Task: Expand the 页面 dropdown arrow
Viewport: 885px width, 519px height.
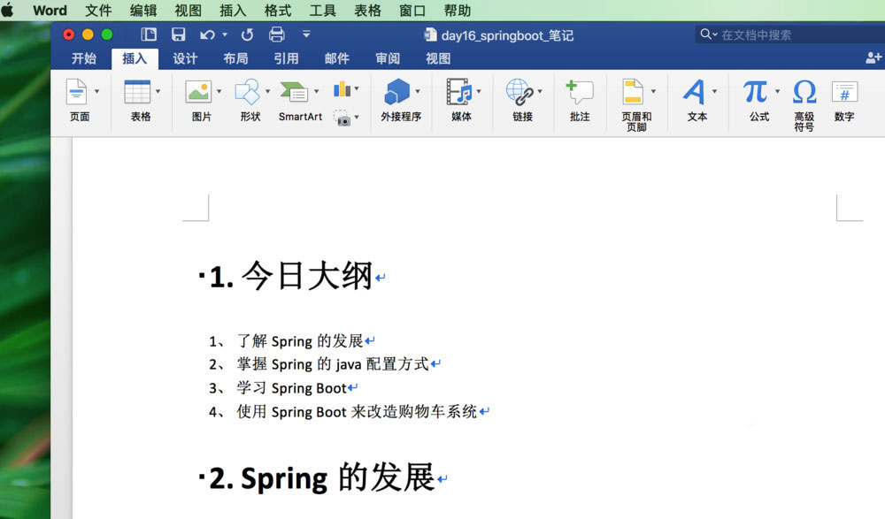Action: tap(97, 91)
